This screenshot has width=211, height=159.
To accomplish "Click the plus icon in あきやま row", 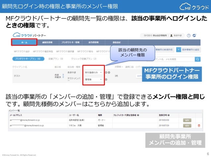I will (x=106, y=72).
